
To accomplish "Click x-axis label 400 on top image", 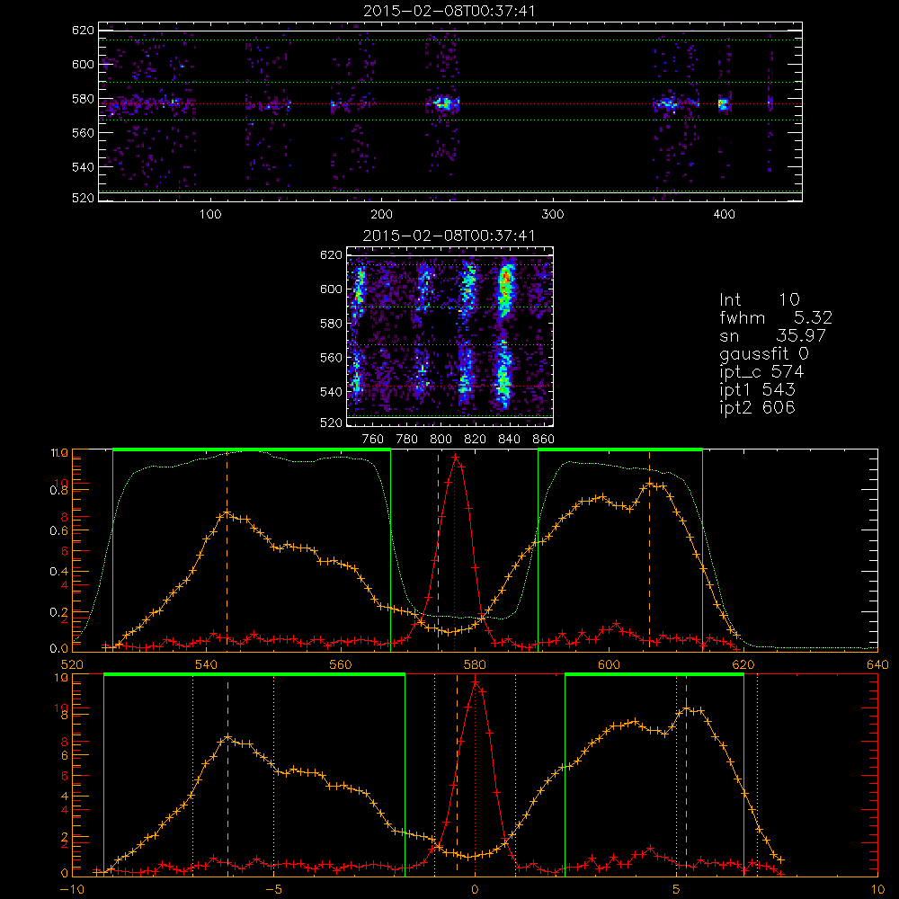I will (x=724, y=215).
